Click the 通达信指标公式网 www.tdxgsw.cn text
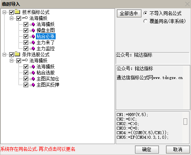The height and width of the screenshot is (155, 191). click(x=150, y=77)
